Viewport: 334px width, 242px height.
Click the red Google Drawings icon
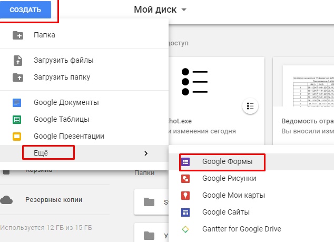pyautogui.click(x=185, y=179)
